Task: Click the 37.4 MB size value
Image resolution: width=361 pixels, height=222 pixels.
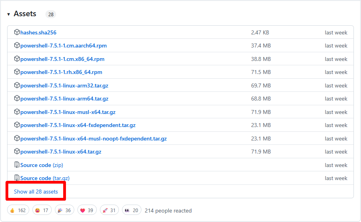Action: (261, 46)
